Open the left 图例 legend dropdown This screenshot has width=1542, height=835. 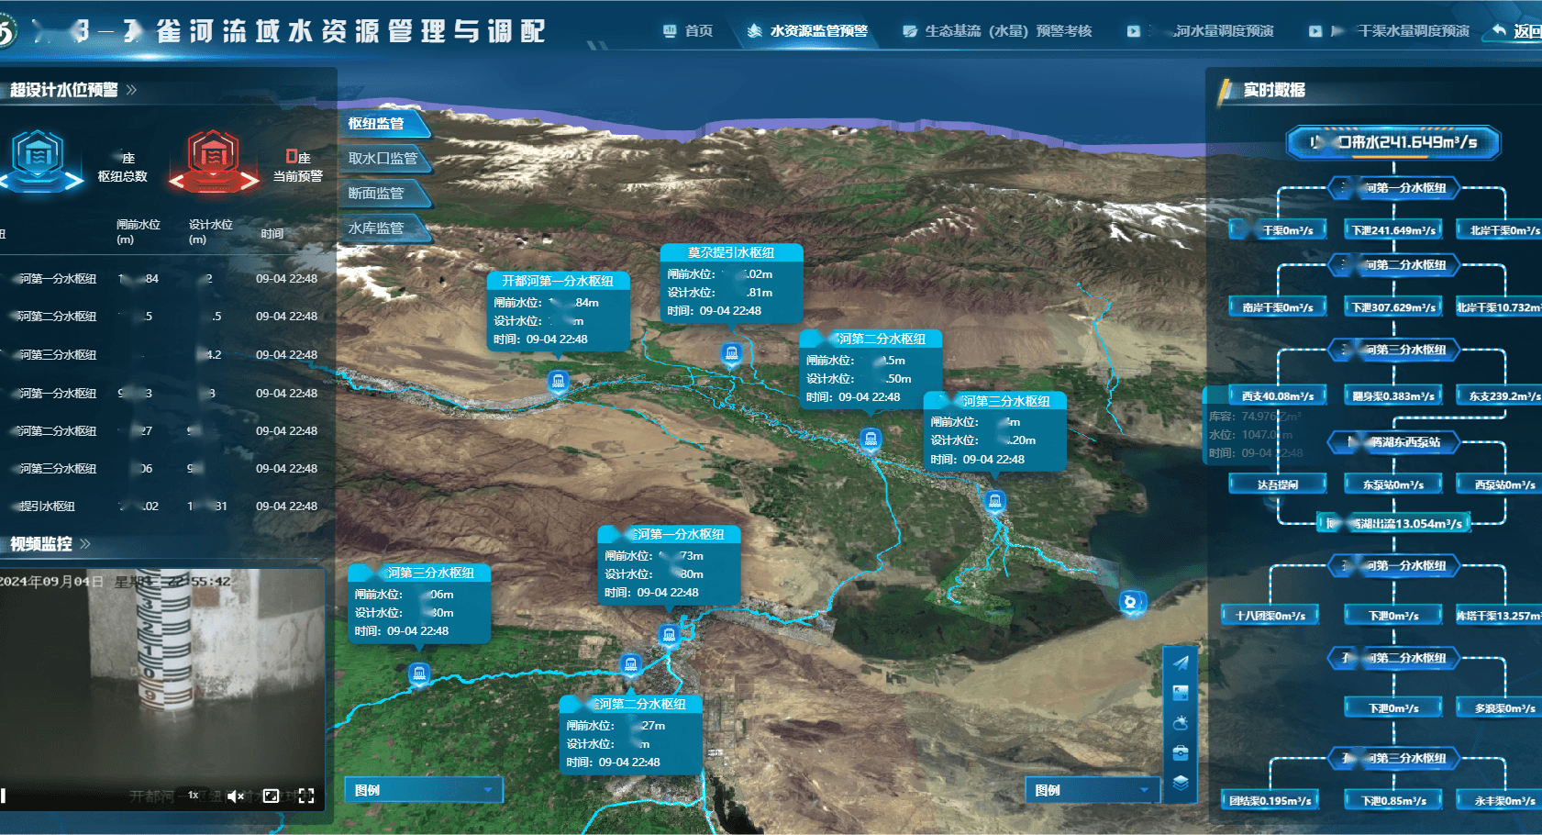[424, 790]
